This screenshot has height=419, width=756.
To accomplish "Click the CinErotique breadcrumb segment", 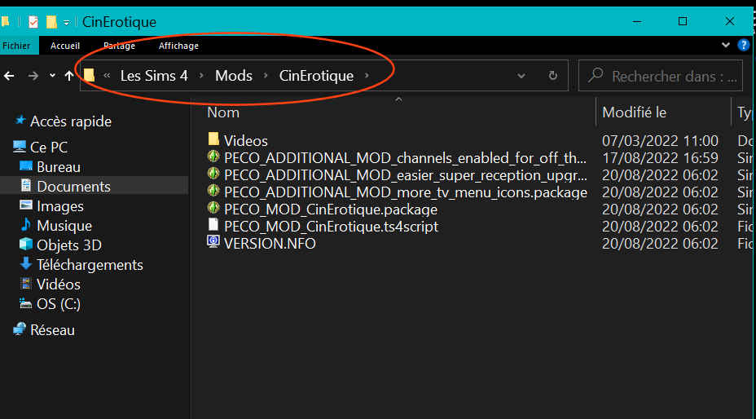I will point(316,76).
